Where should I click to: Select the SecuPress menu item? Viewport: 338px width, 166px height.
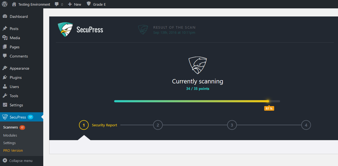tap(22, 117)
